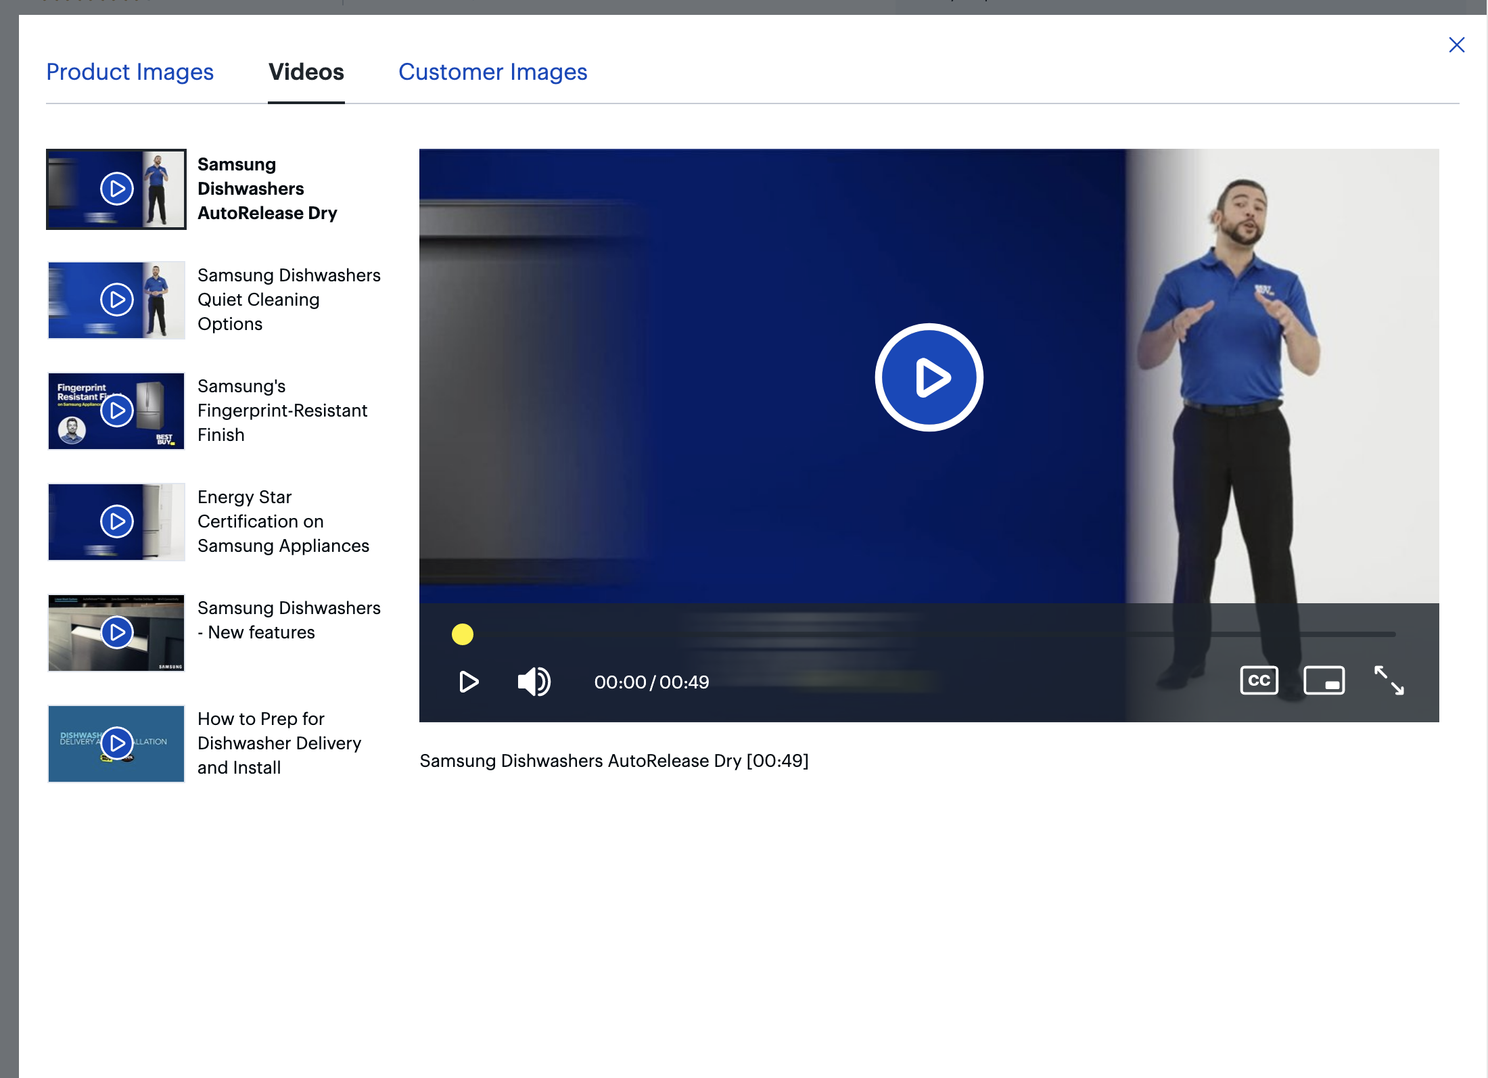
Task: Click the video timestamp showing 00:00 / 00:49
Action: tap(651, 682)
